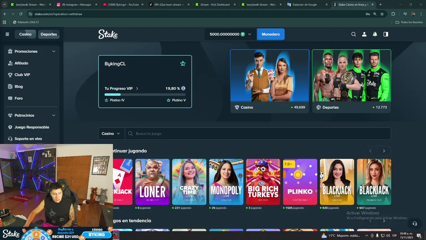Open the Crazy Time game thumbnail
The height and width of the screenshot is (240, 426).
(189, 182)
